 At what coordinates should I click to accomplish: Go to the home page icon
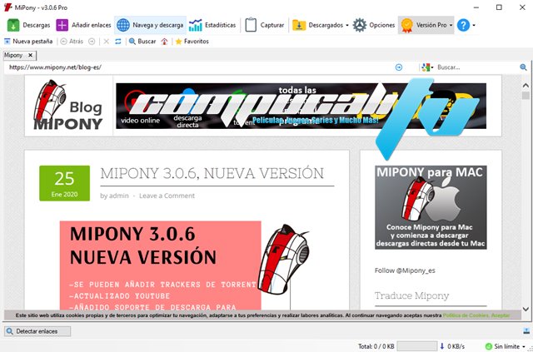click(x=165, y=42)
